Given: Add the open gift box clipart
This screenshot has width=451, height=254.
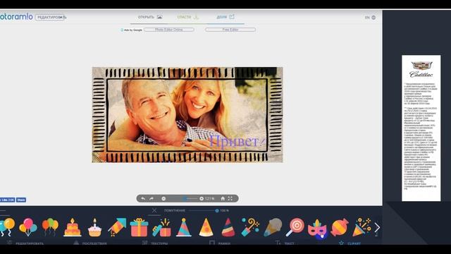Looking at the screenshot, I should (161, 227).
